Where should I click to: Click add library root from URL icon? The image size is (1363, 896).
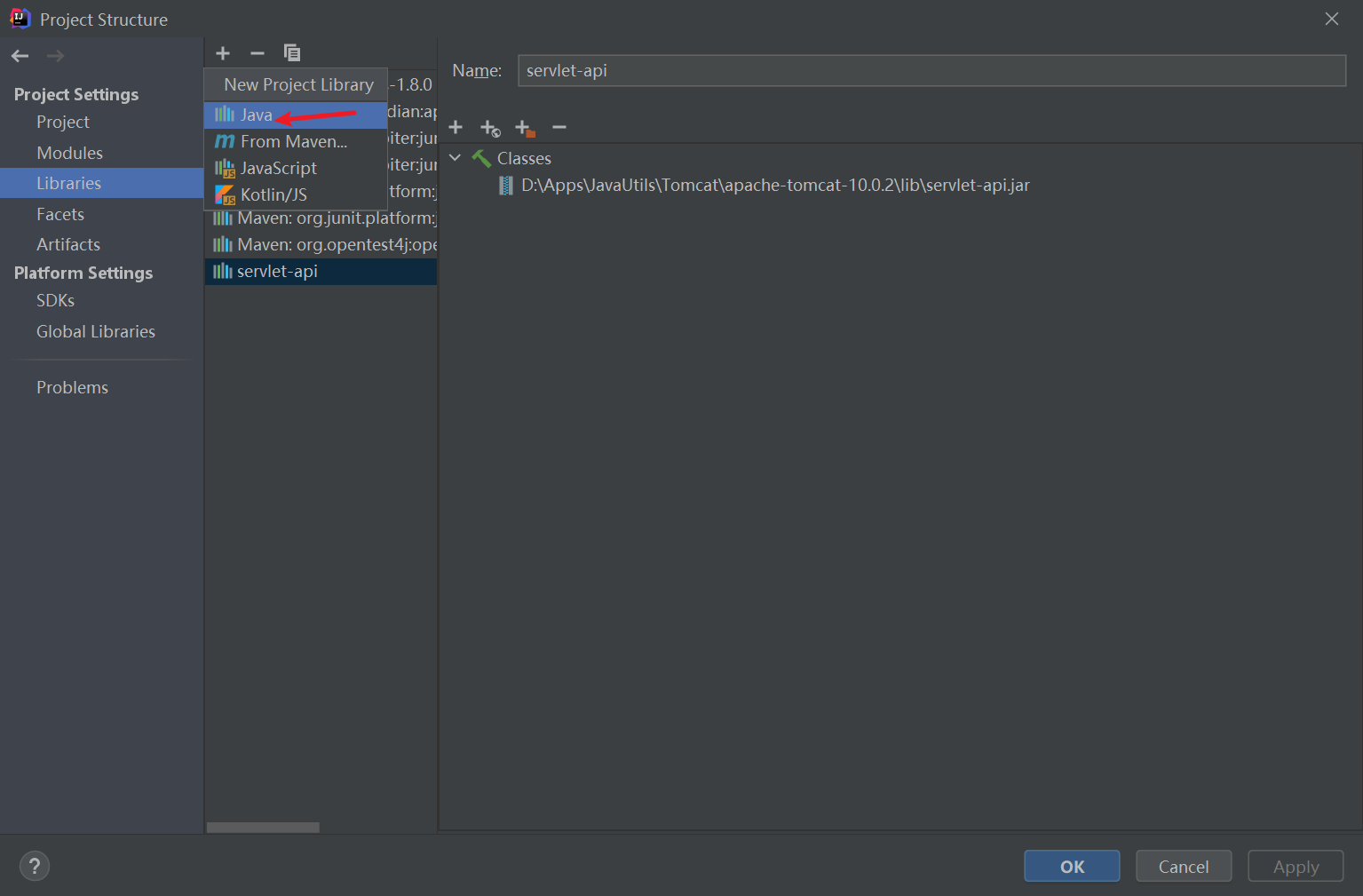point(490,128)
